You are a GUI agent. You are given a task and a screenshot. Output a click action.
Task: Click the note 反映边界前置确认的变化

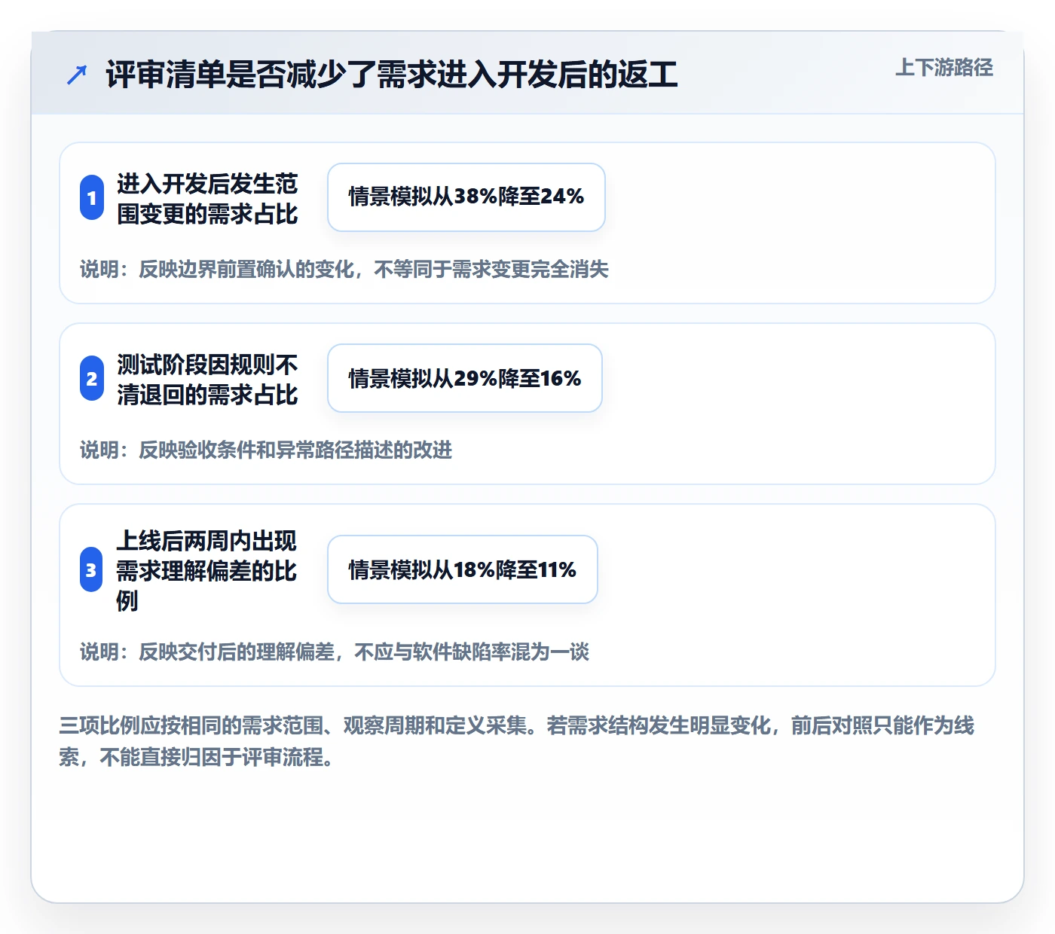pyautogui.click(x=344, y=269)
